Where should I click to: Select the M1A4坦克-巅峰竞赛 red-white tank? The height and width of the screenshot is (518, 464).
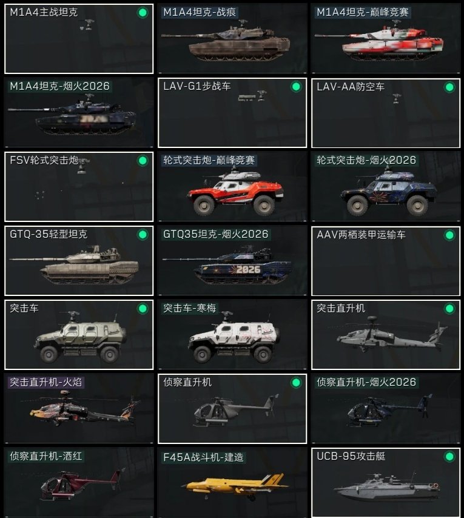tap(386, 39)
